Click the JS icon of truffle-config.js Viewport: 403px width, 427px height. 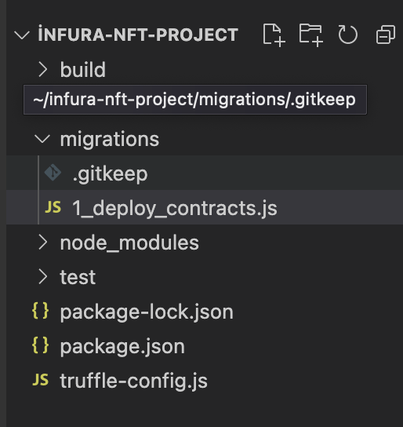41,380
